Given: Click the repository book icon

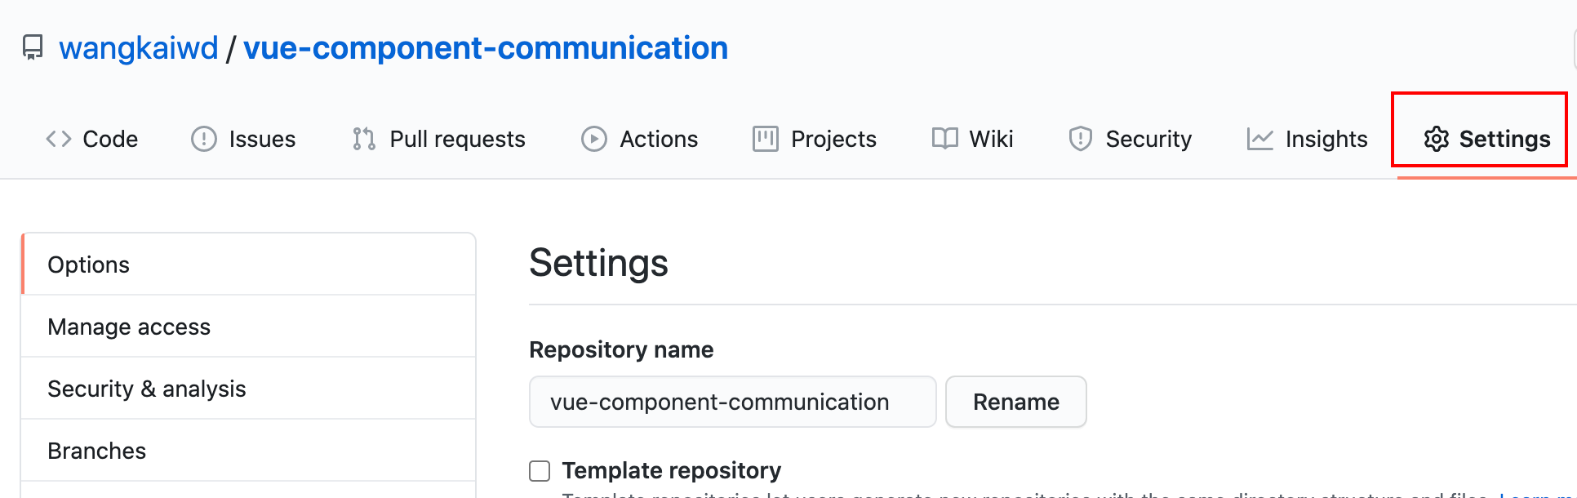Looking at the screenshot, I should coord(33,47).
